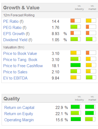Open the EV to EBITDA link
This screenshot has width=98, height=129.
15,78
